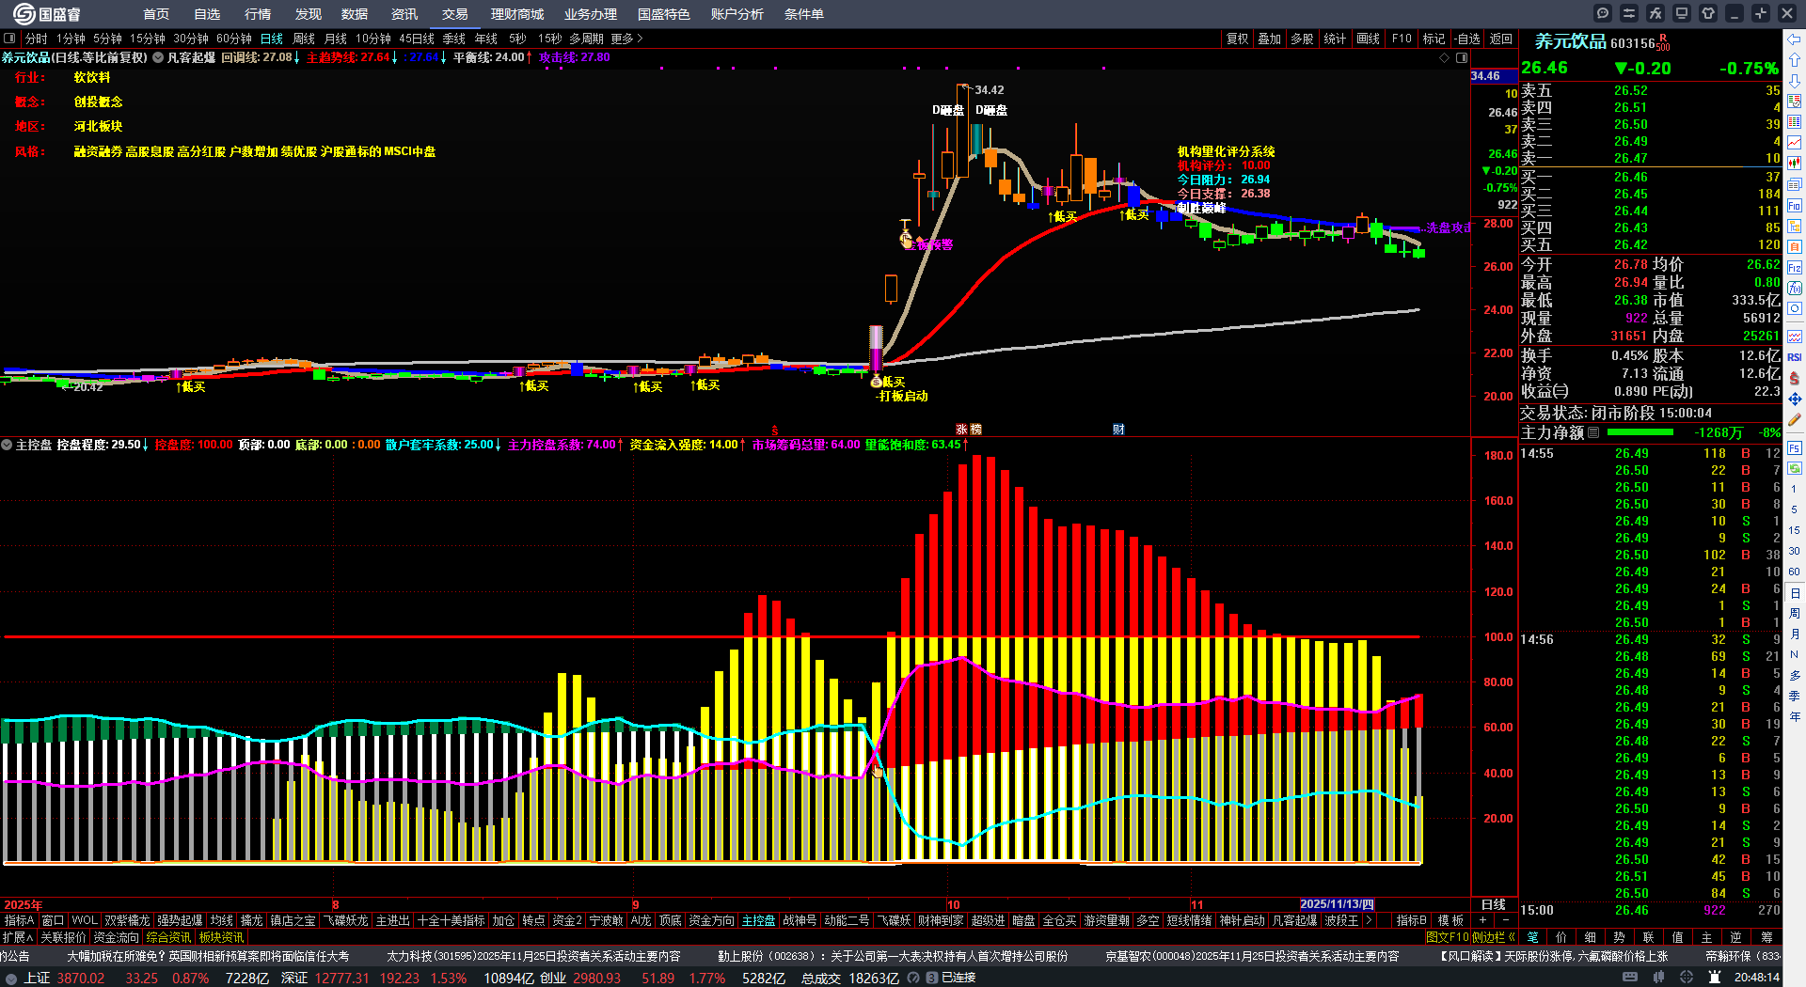Switch to 周线 weekly chart tab

pos(304,39)
